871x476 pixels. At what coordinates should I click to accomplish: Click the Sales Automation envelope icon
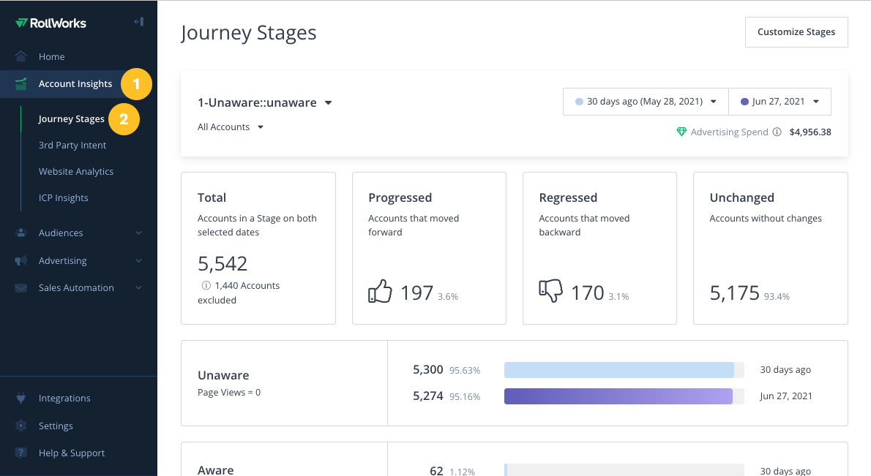point(23,287)
